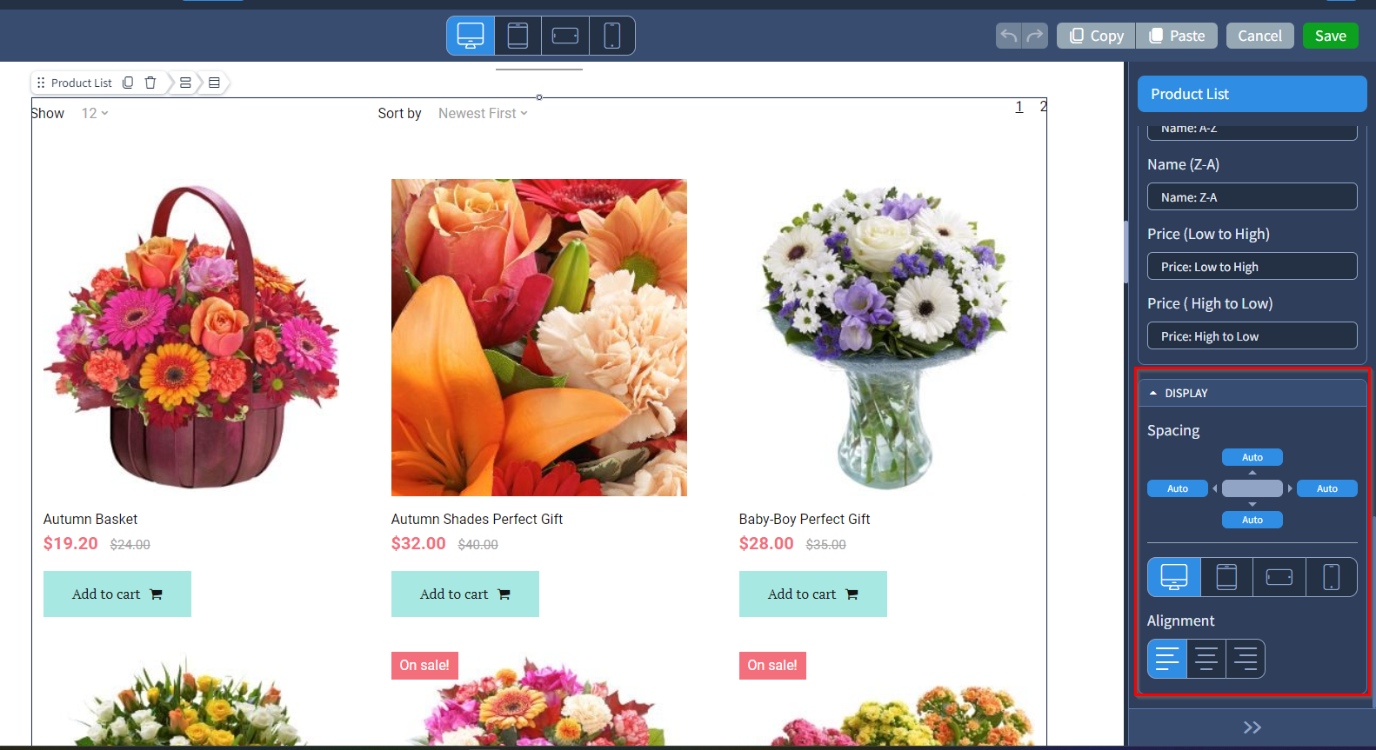Set alignment to center
The width and height of the screenshot is (1376, 750).
tap(1206, 659)
